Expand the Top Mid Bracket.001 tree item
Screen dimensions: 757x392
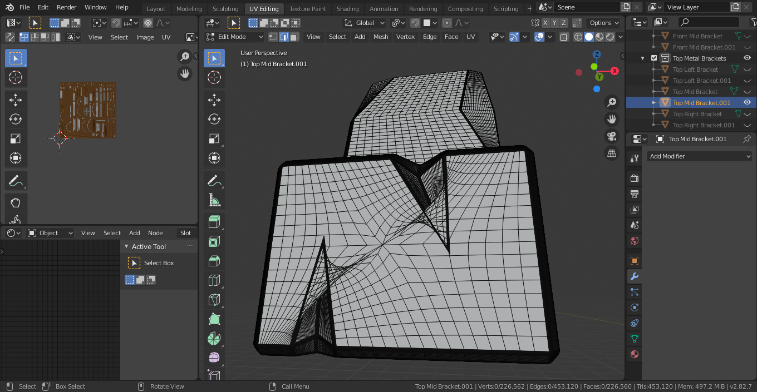coord(654,103)
